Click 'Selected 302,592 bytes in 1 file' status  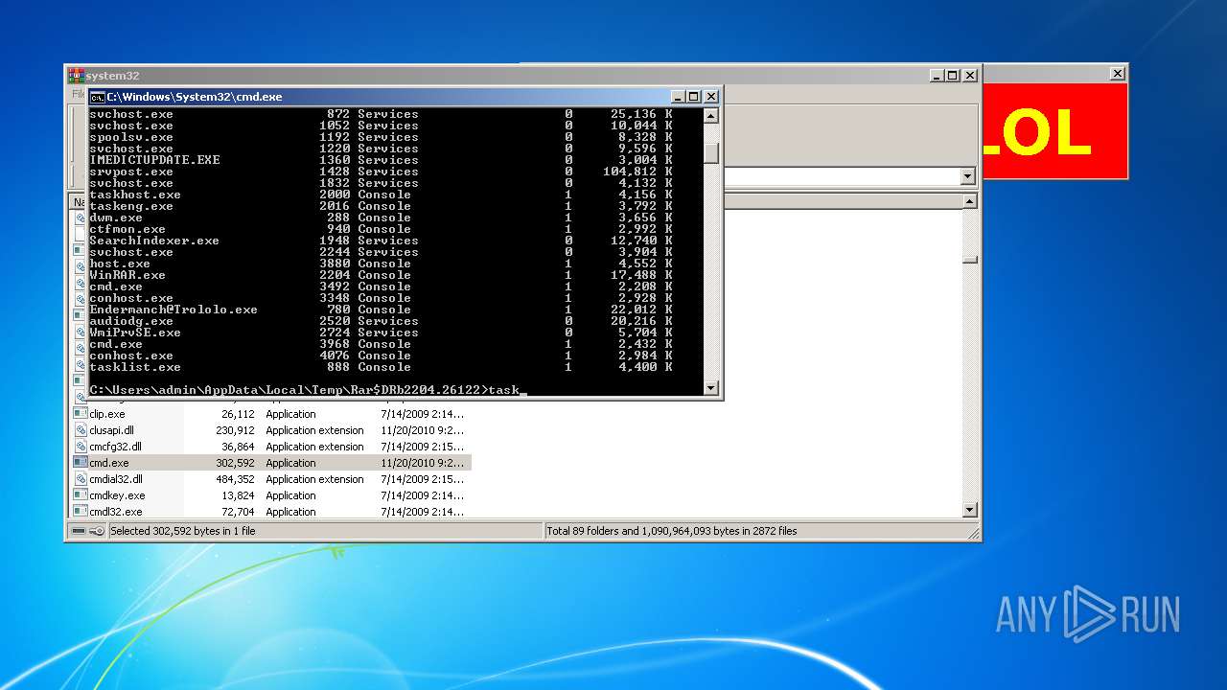183,531
